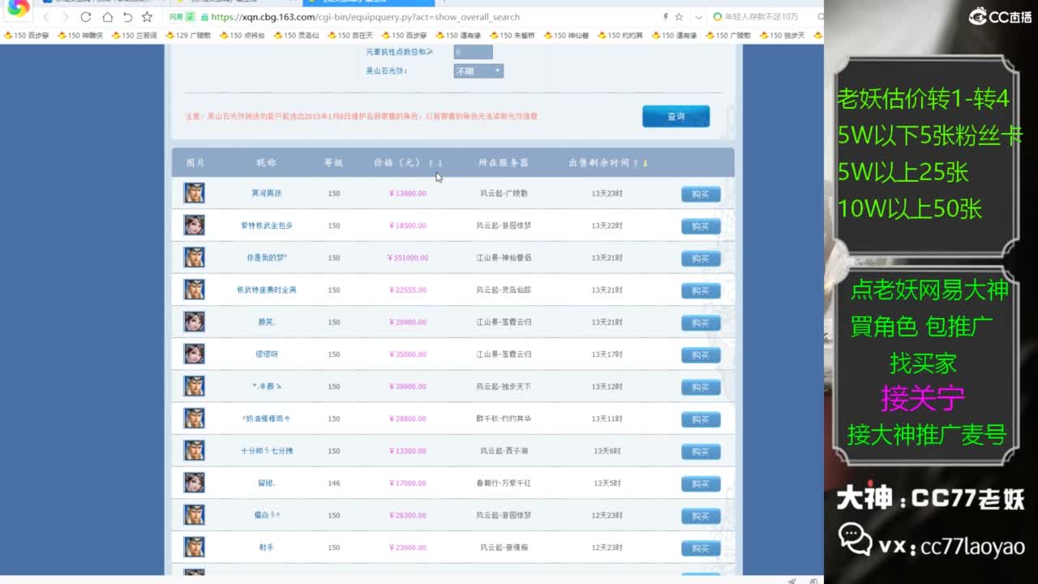
Task: Open the address bar dropdown chevron
Action: pyautogui.click(x=696, y=17)
